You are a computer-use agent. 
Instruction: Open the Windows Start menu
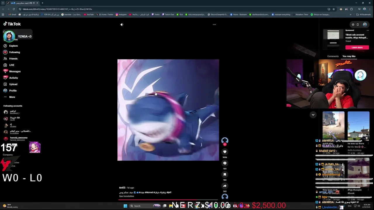(125, 206)
